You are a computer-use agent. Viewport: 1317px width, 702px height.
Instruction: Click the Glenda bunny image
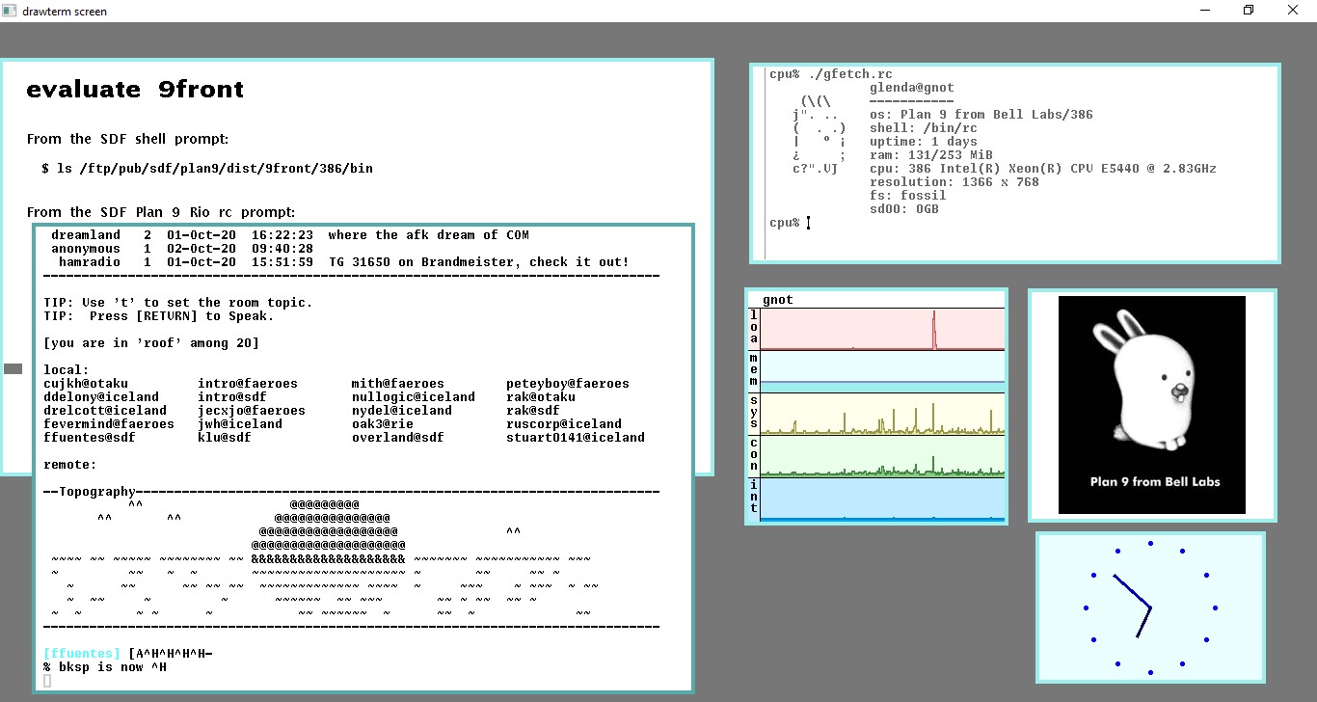pyautogui.click(x=1151, y=404)
